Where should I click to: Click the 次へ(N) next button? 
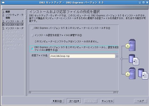click(74, 101)
